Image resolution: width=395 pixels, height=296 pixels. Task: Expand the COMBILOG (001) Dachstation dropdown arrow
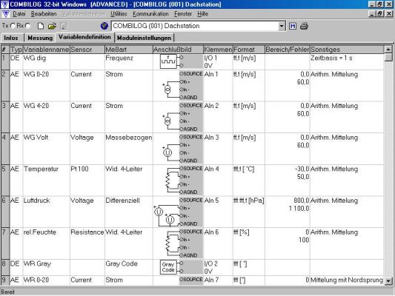point(282,26)
